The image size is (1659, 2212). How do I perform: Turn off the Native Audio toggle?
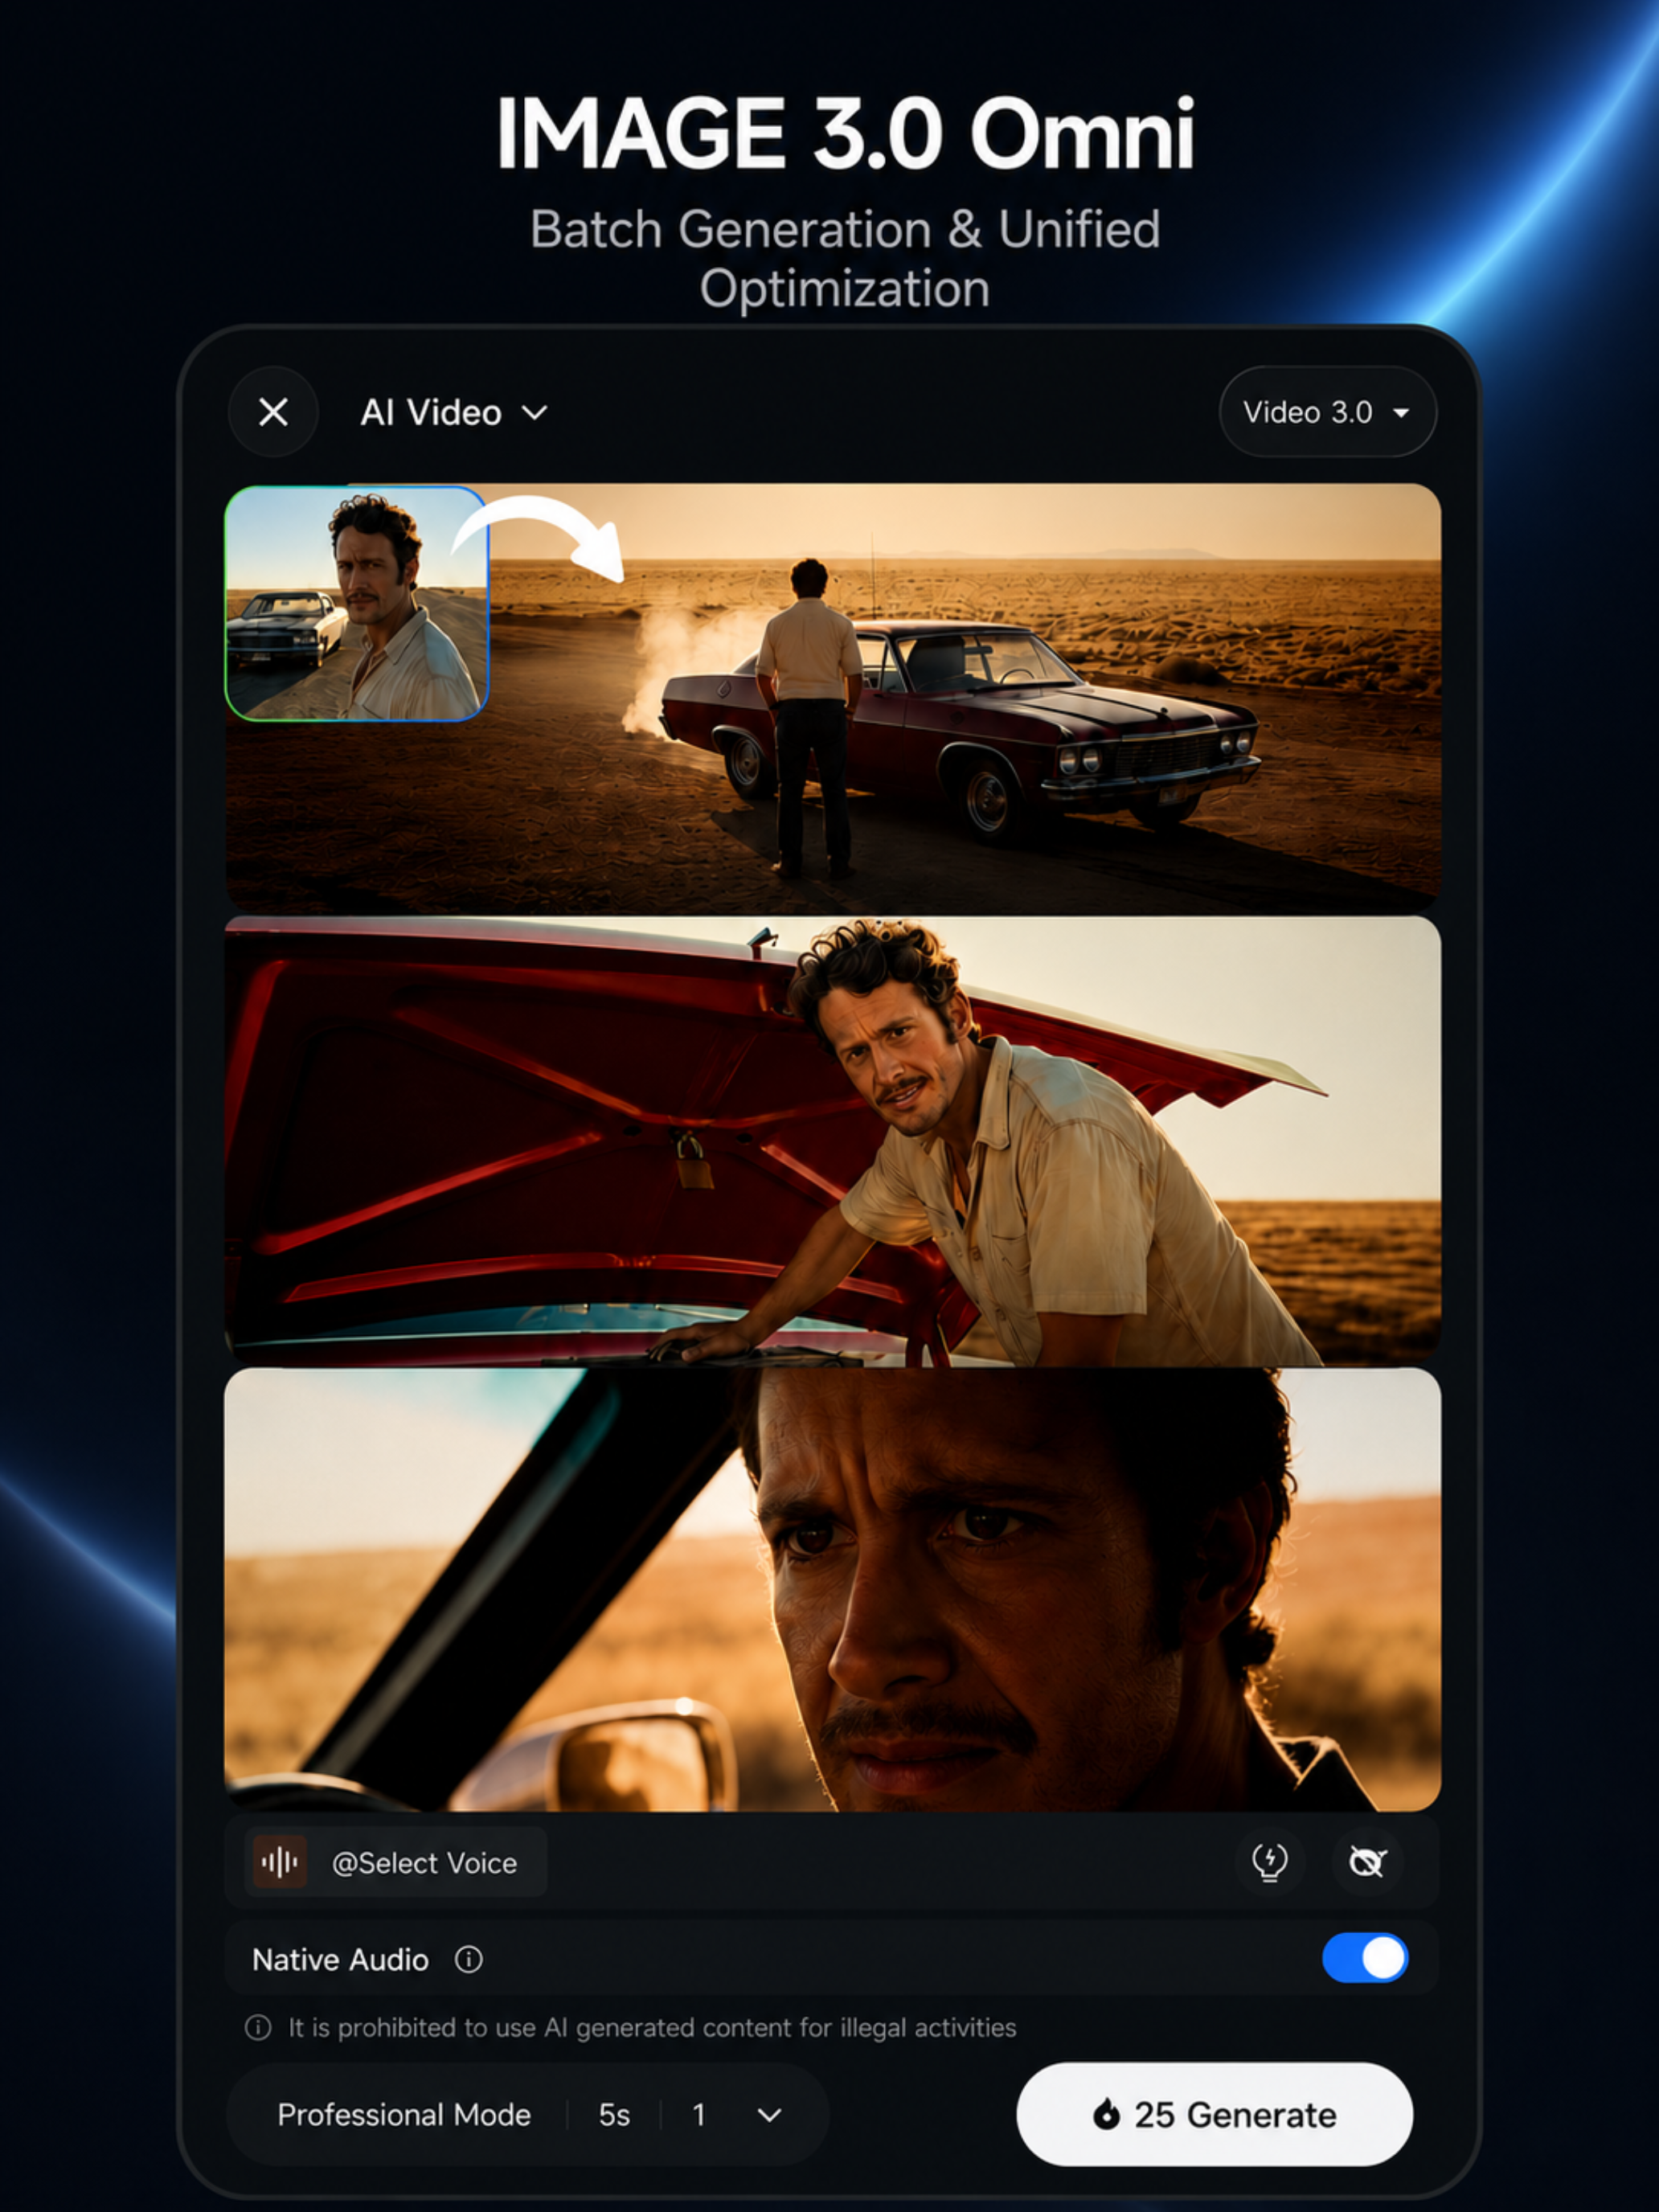click(x=1364, y=1958)
